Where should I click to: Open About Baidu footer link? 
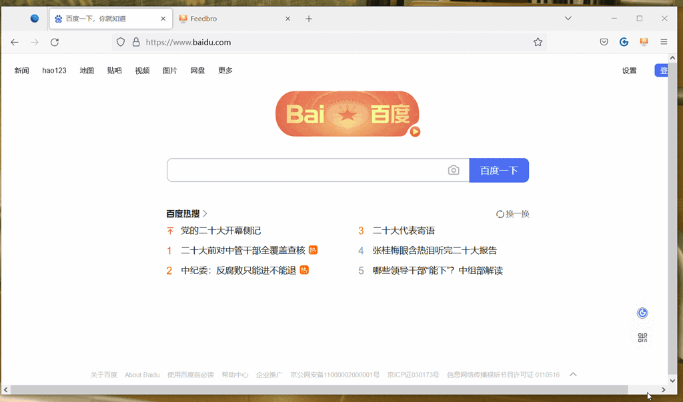[143, 375]
